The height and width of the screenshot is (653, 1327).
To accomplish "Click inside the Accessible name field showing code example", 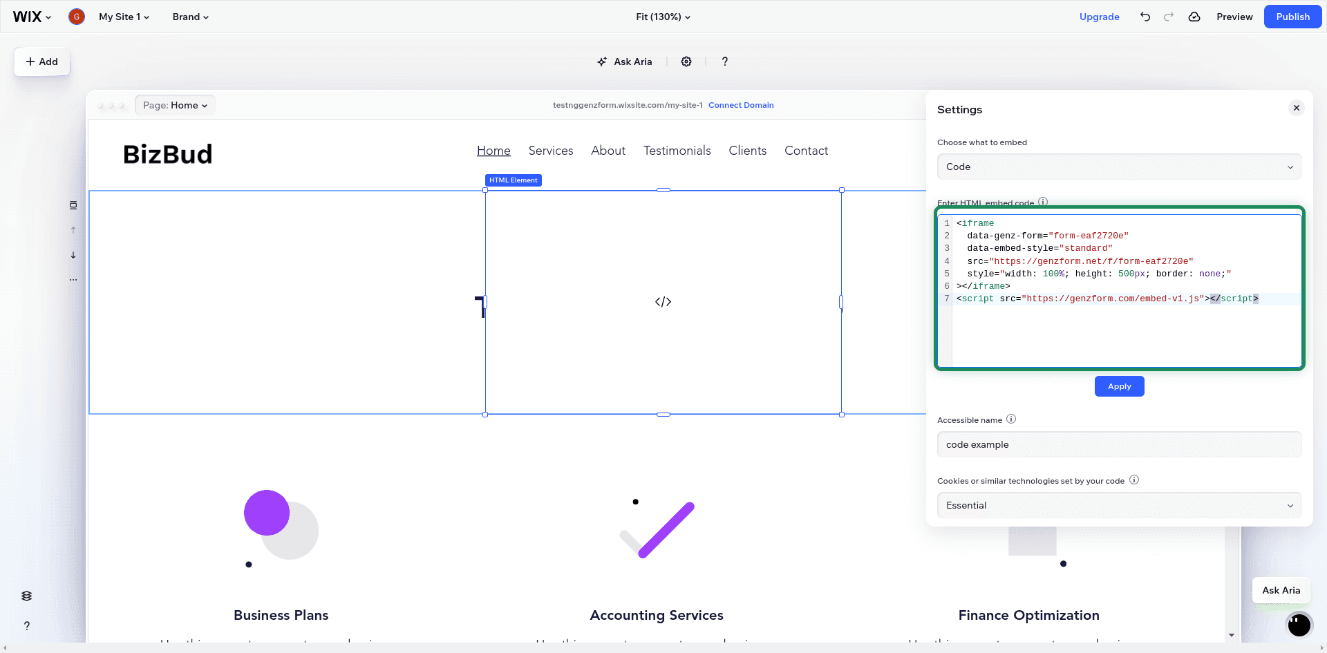I will point(1118,444).
